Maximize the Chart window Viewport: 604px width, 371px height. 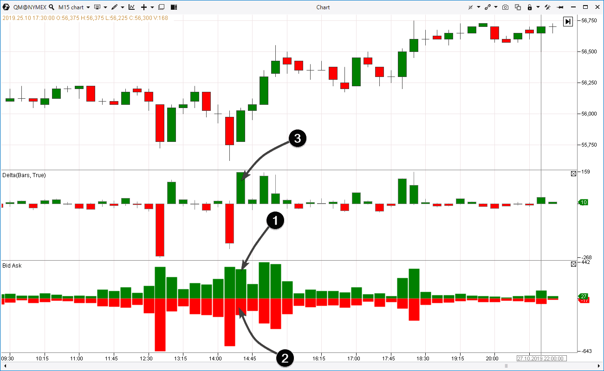point(585,7)
